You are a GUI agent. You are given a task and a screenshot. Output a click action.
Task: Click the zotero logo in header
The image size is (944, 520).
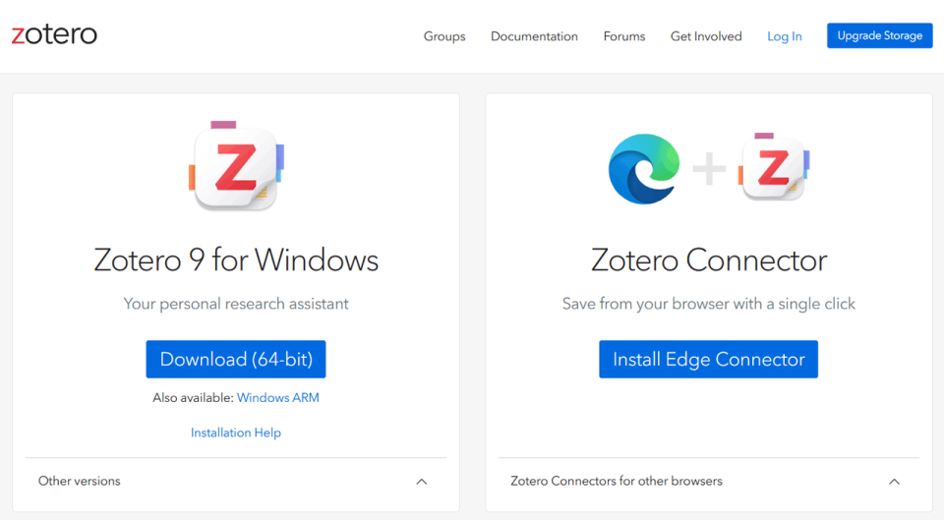pos(54,35)
